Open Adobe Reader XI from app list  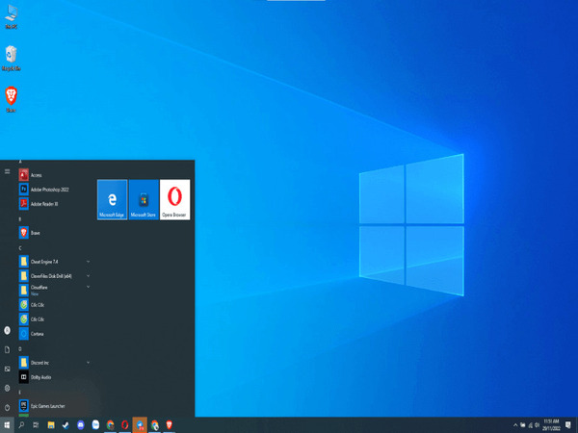click(x=43, y=204)
